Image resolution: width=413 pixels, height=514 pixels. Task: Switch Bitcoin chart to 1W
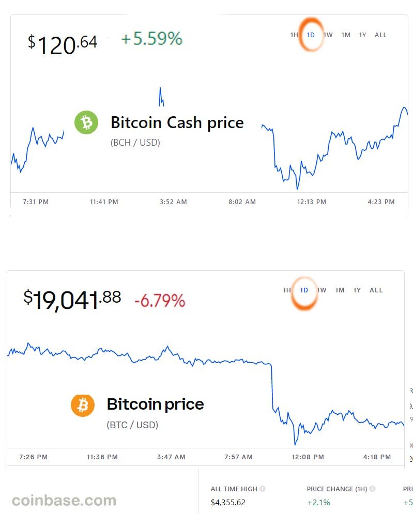(x=322, y=290)
